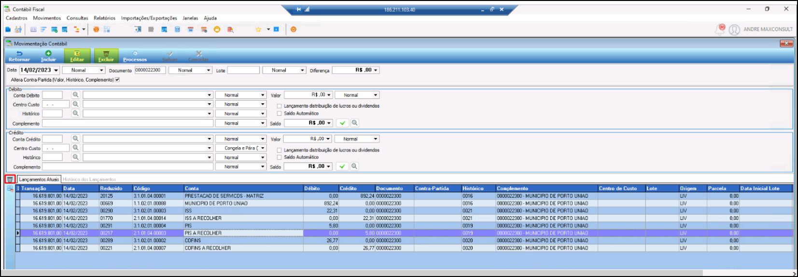Click the Débito column header

point(321,188)
